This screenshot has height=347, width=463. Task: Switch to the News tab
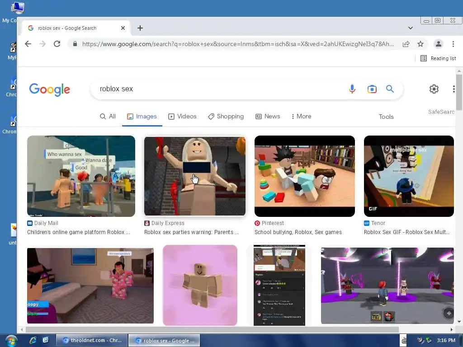(268, 116)
